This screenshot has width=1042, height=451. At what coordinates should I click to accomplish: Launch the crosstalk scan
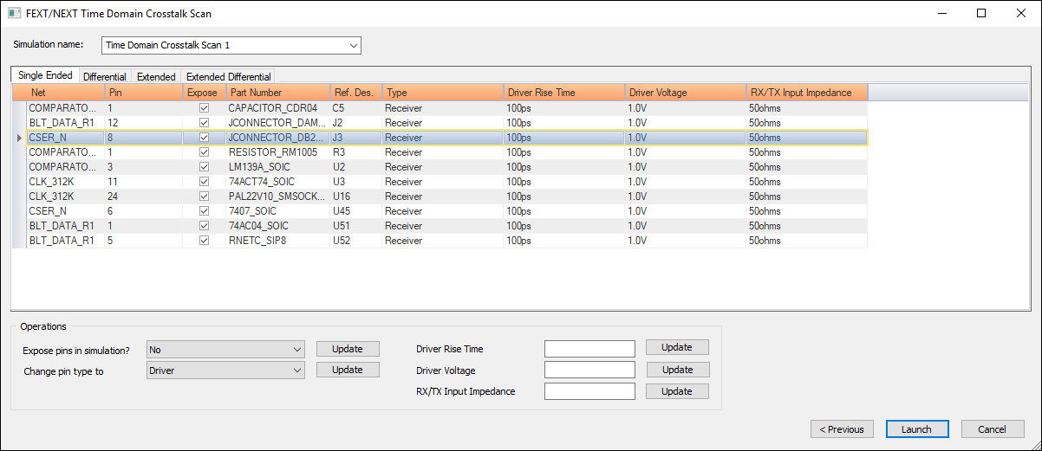917,429
